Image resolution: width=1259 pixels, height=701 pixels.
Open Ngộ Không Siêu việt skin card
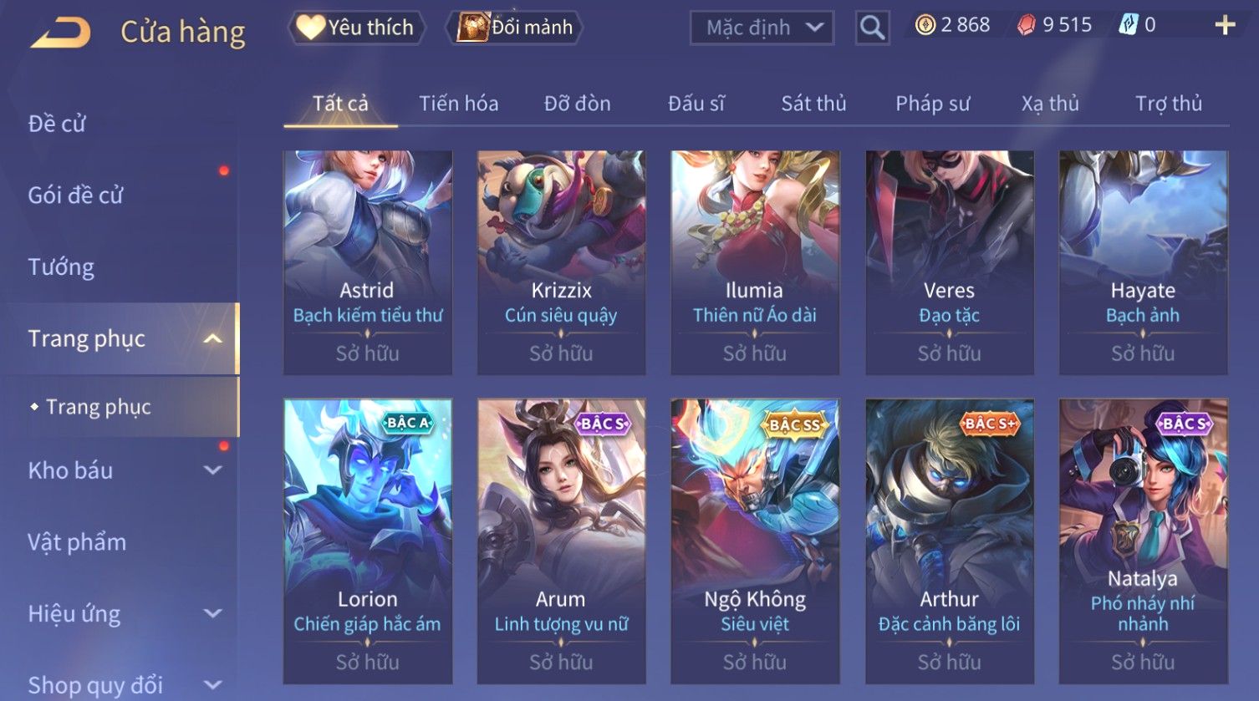[x=755, y=541]
